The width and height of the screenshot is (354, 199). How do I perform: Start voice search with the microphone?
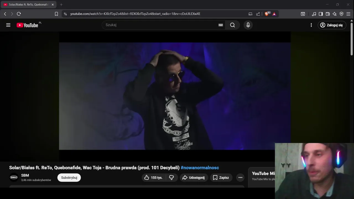(248, 25)
